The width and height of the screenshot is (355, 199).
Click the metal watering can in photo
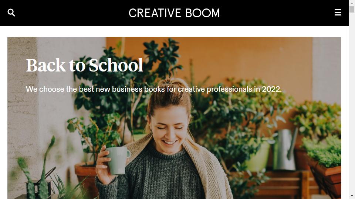click(286, 149)
